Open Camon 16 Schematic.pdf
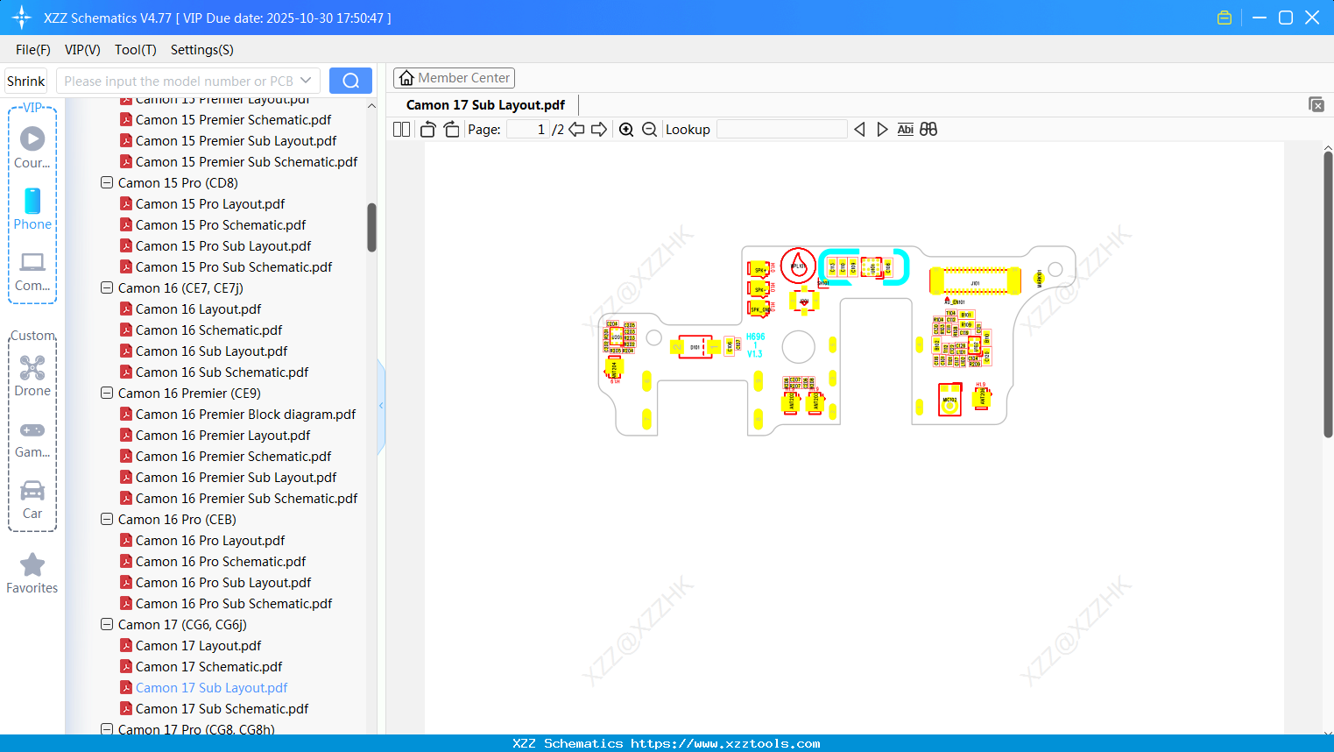The image size is (1334, 752). point(209,330)
